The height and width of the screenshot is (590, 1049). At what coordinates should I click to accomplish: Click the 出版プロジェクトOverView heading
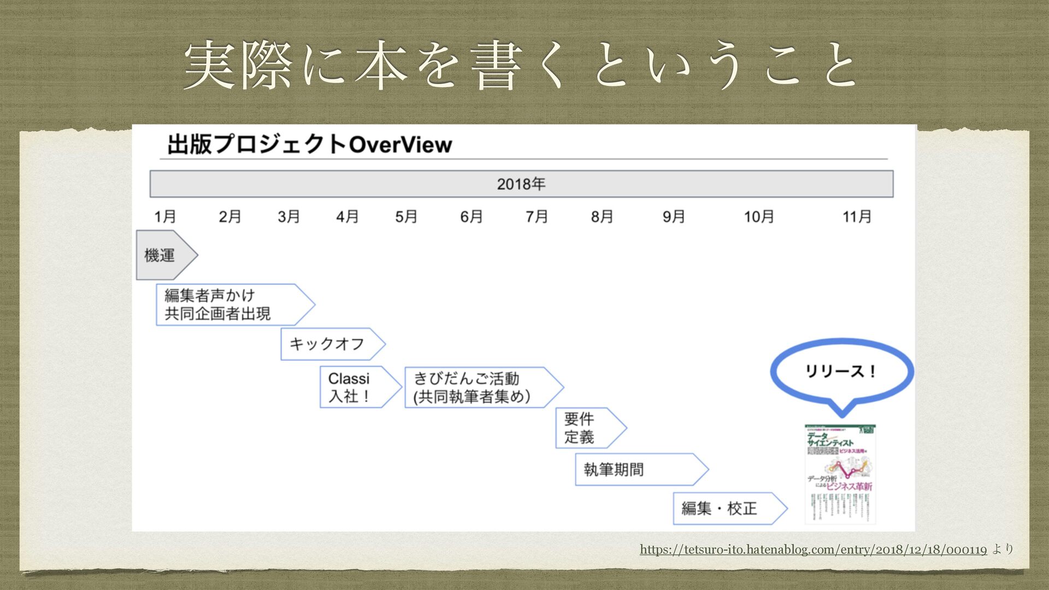tap(310, 145)
